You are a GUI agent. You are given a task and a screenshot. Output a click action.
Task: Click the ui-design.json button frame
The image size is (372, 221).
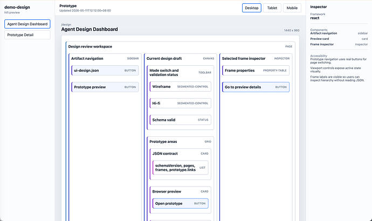point(105,71)
